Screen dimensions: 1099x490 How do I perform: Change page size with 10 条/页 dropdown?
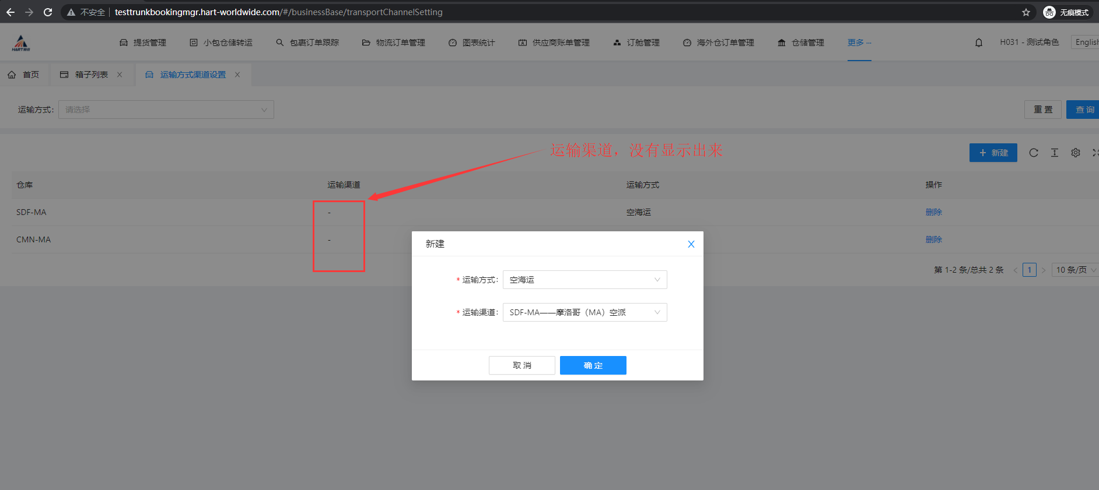tap(1074, 270)
